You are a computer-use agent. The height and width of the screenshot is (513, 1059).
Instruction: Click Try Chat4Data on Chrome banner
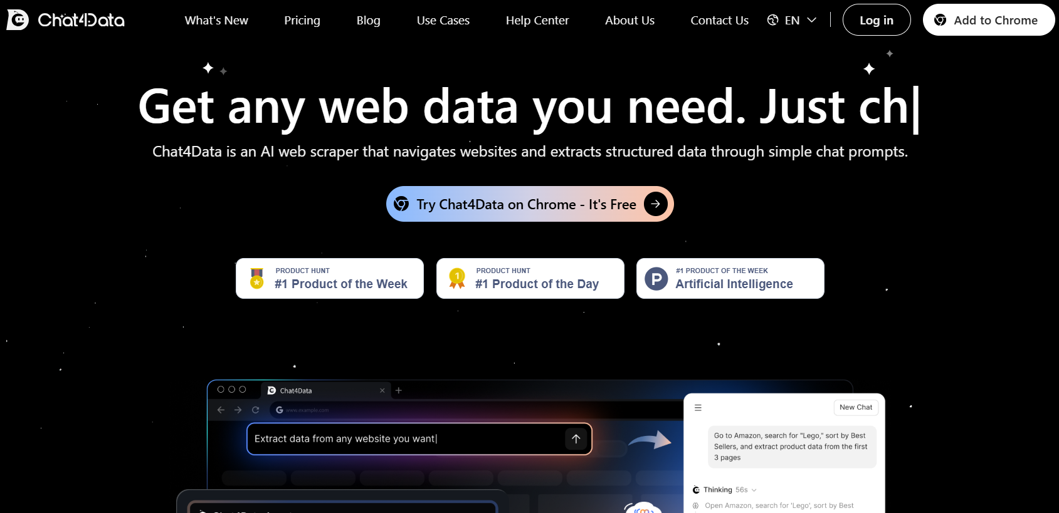(x=530, y=204)
